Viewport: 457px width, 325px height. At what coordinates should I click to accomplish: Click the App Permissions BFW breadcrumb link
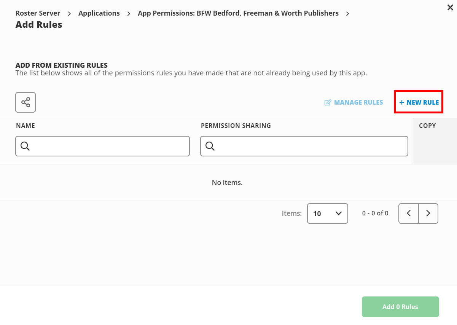point(238,13)
